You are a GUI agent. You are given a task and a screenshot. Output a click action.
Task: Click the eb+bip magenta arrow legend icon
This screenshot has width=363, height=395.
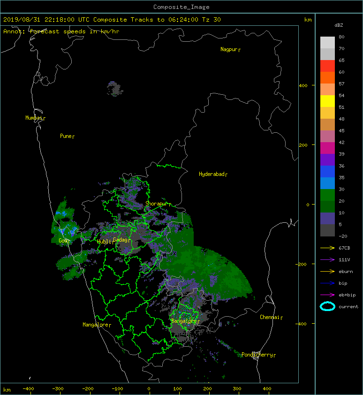click(327, 295)
